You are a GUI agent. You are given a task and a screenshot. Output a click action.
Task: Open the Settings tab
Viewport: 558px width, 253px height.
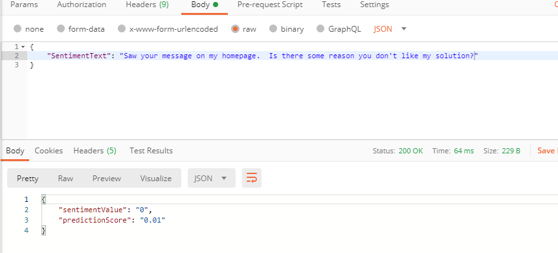[x=374, y=5]
